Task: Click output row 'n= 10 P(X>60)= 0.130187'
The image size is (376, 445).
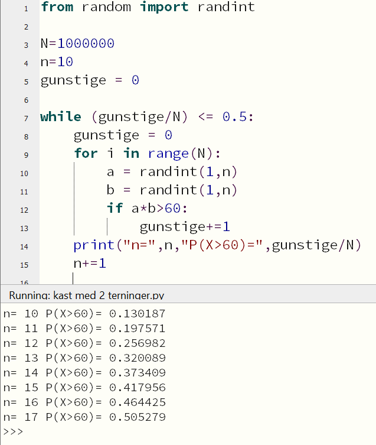Action: click(x=84, y=314)
